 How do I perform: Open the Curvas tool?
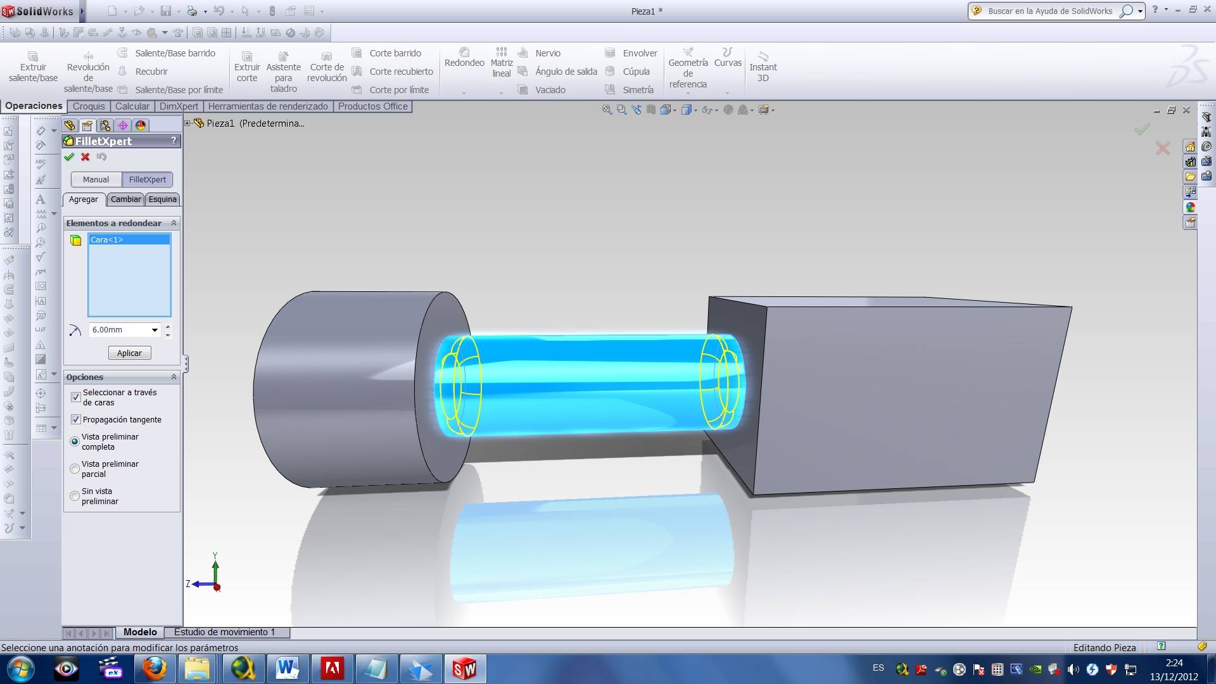728,58
